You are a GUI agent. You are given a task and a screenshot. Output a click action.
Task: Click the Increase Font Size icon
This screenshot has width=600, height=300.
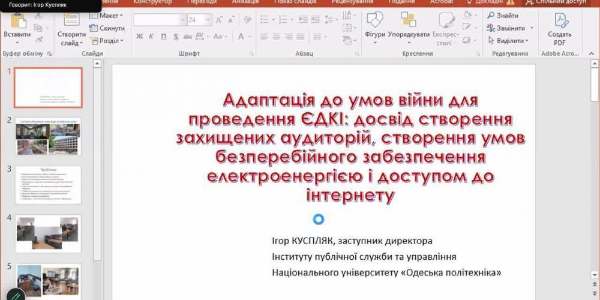219,20
